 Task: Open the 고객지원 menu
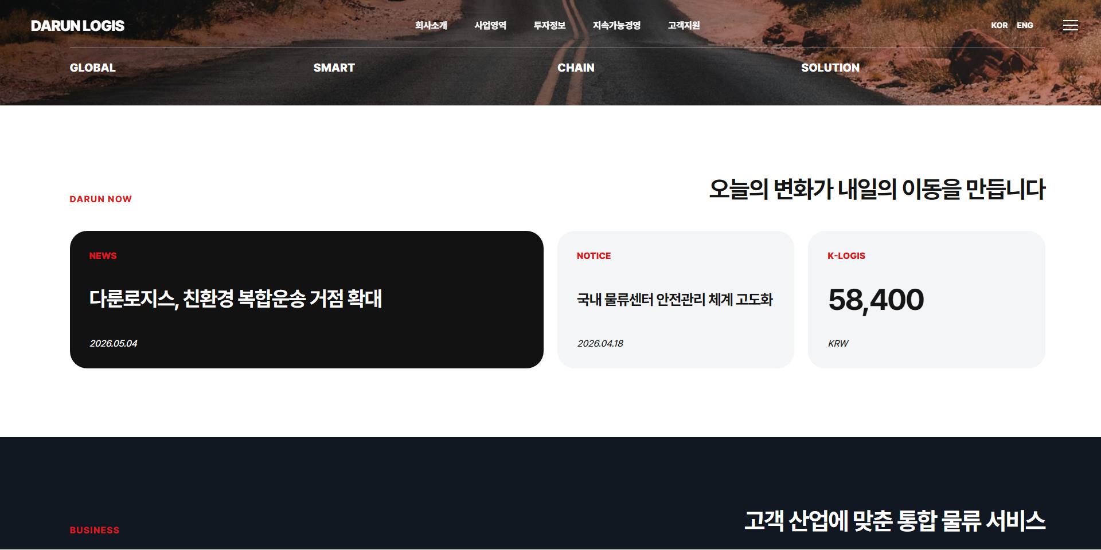point(684,25)
